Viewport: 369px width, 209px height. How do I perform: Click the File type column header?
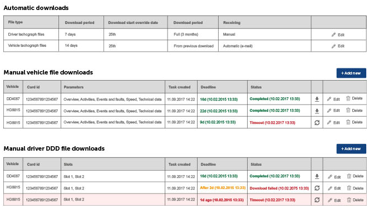pyautogui.click(x=16, y=22)
